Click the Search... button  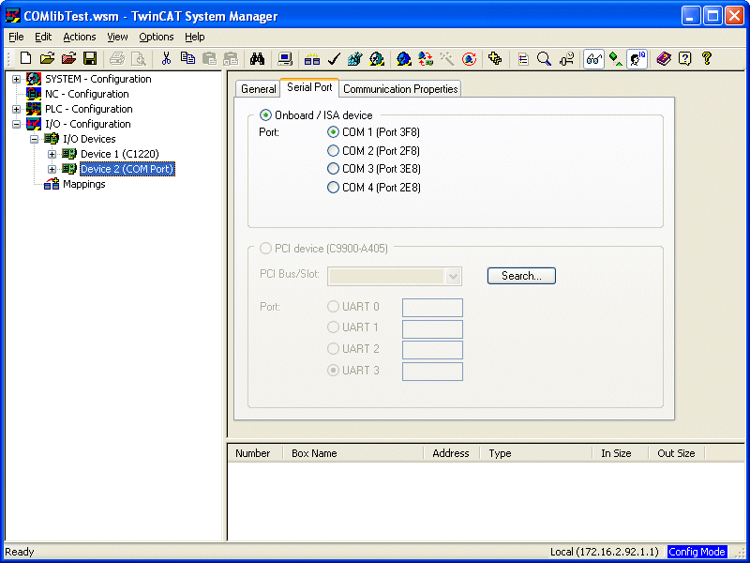521,276
